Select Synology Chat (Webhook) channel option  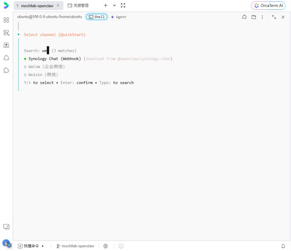98,59
